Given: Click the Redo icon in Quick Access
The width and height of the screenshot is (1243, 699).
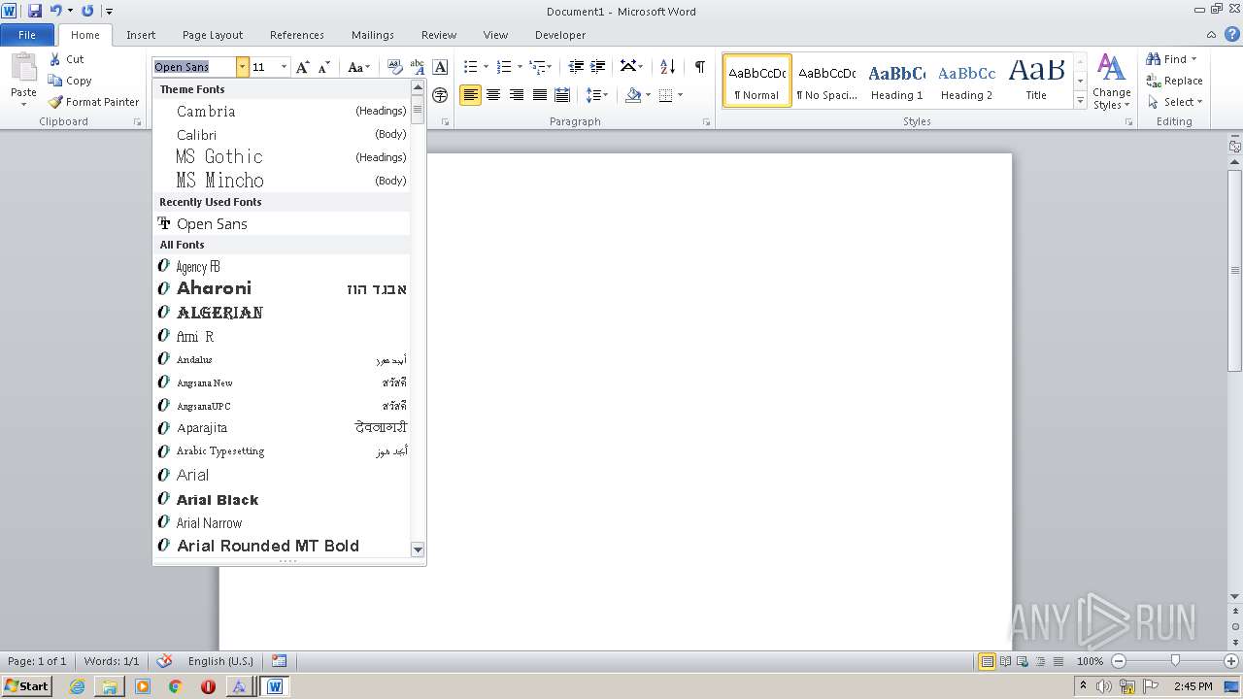Looking at the screenshot, I should [x=87, y=11].
